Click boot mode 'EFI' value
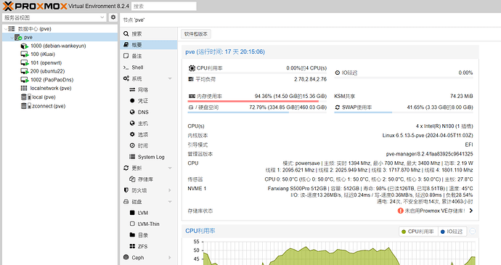Viewport: 501px width, 265px height. 469,144
